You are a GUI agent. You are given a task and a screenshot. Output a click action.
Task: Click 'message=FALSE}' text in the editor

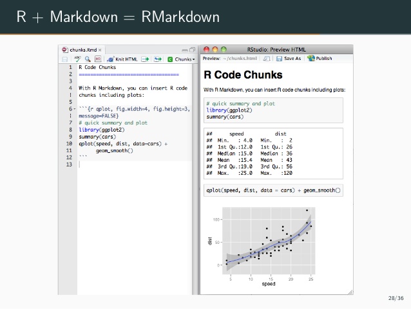coord(99,115)
